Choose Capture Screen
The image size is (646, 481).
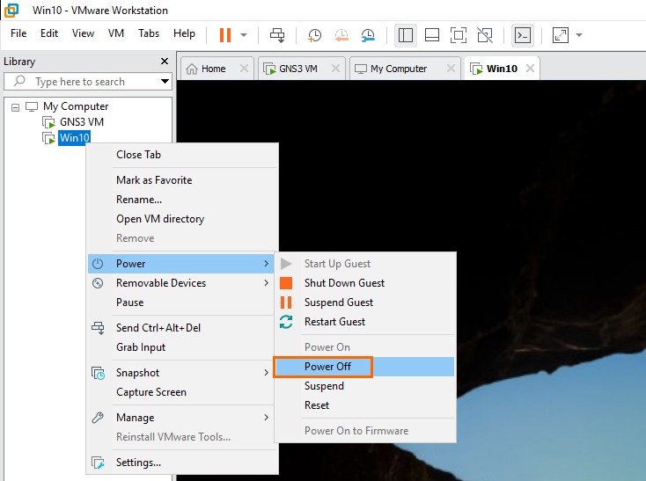(x=181, y=392)
